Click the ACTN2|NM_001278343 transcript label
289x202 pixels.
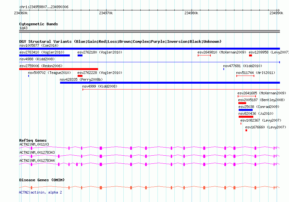(x=37, y=152)
